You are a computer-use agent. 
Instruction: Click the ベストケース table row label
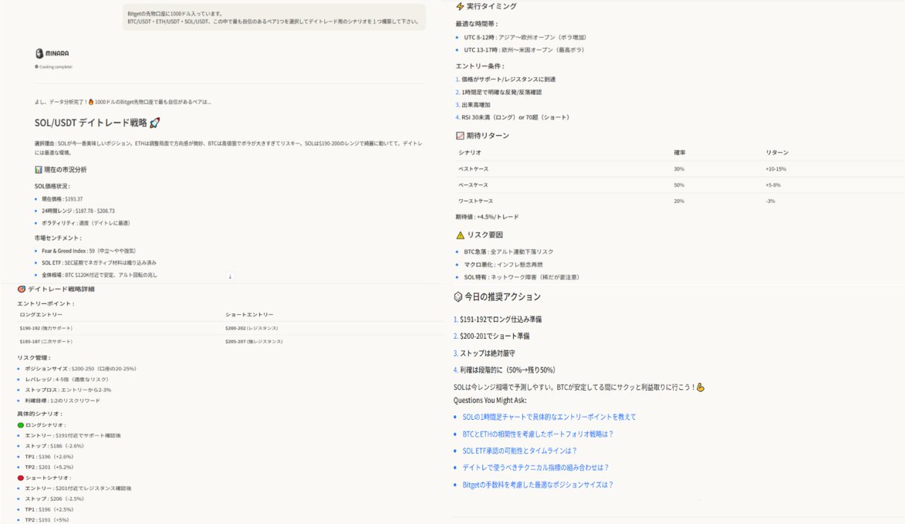pyautogui.click(x=473, y=169)
